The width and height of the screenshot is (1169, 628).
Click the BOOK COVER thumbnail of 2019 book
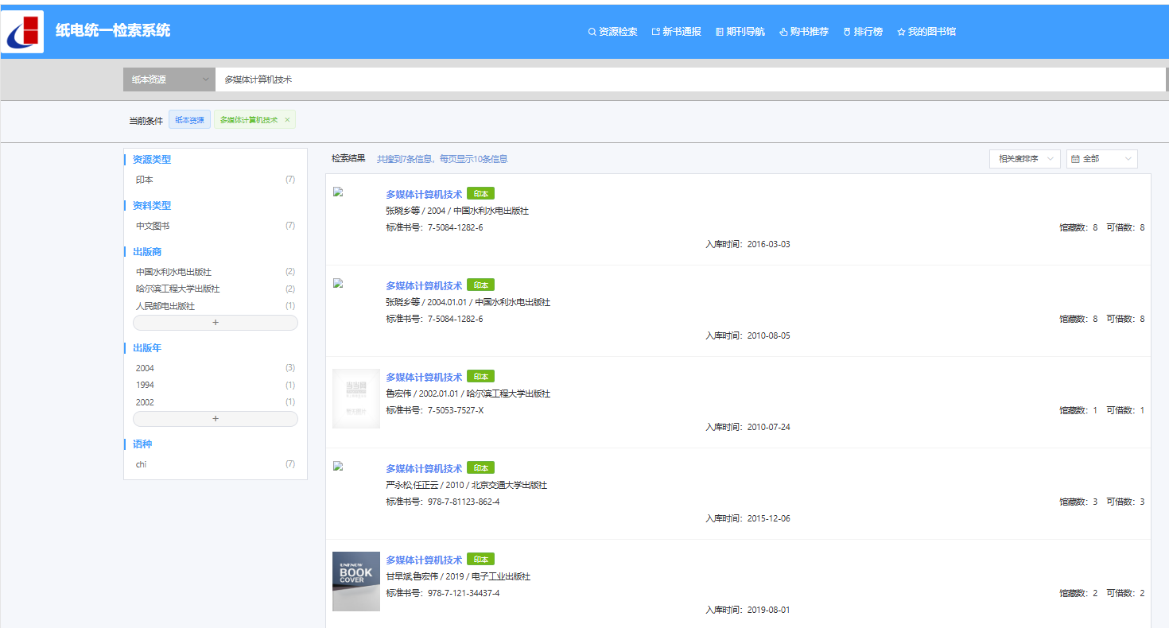355,581
